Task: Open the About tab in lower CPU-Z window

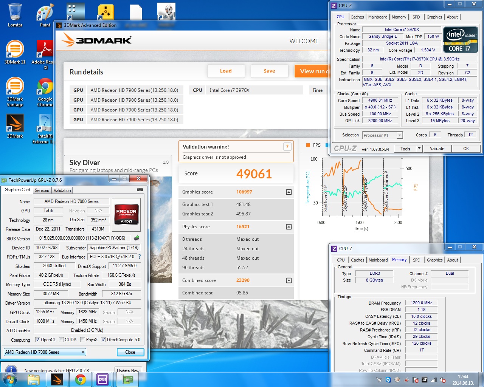Action: (x=453, y=260)
